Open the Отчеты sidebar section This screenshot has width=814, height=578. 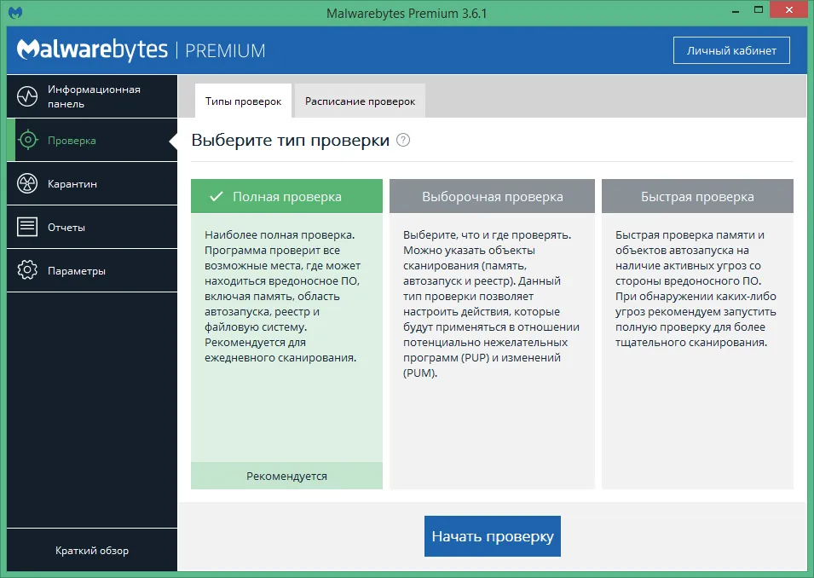92,227
